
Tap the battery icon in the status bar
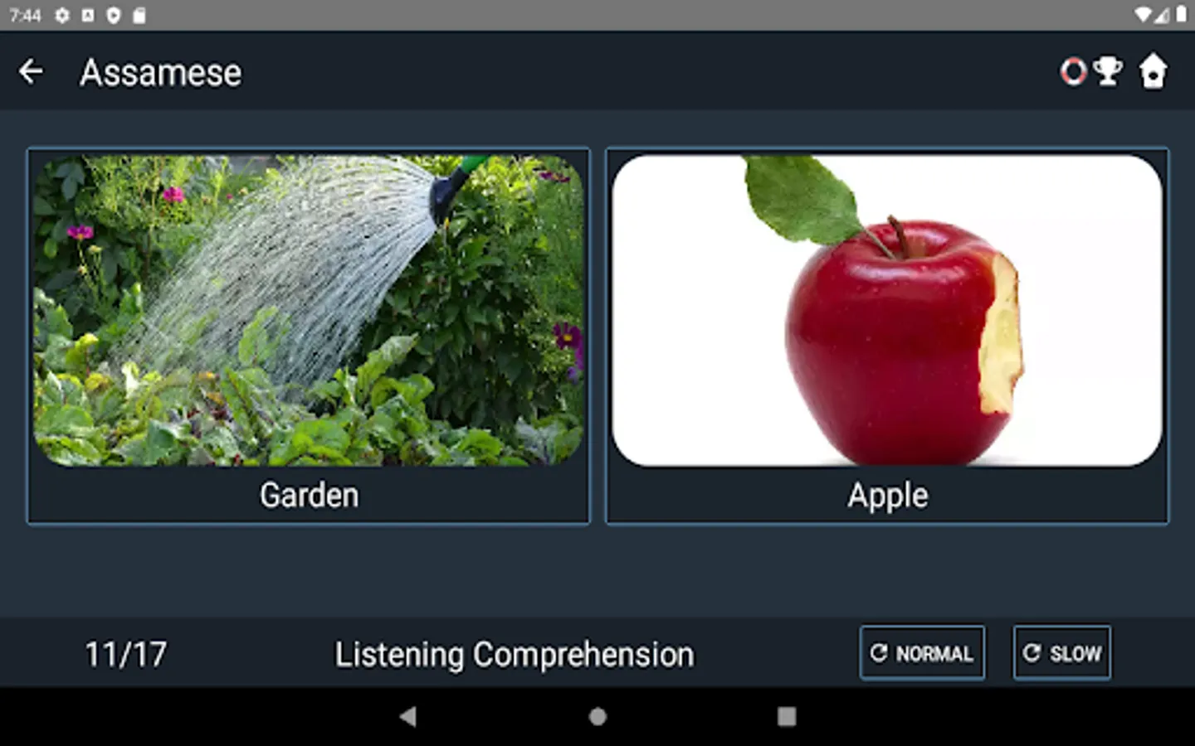[1181, 15]
